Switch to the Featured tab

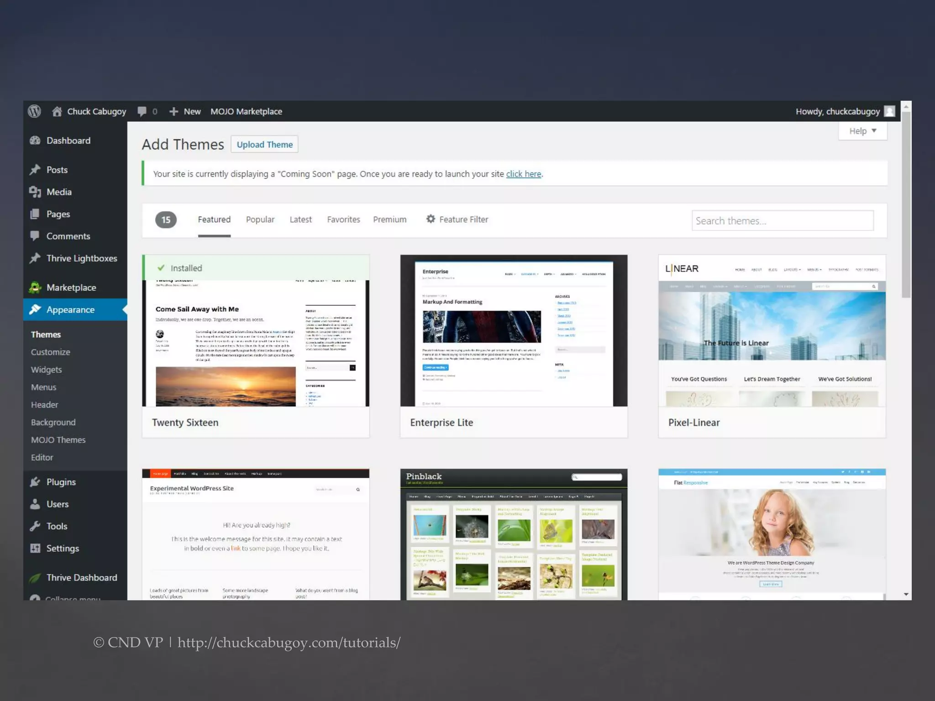pyautogui.click(x=214, y=220)
